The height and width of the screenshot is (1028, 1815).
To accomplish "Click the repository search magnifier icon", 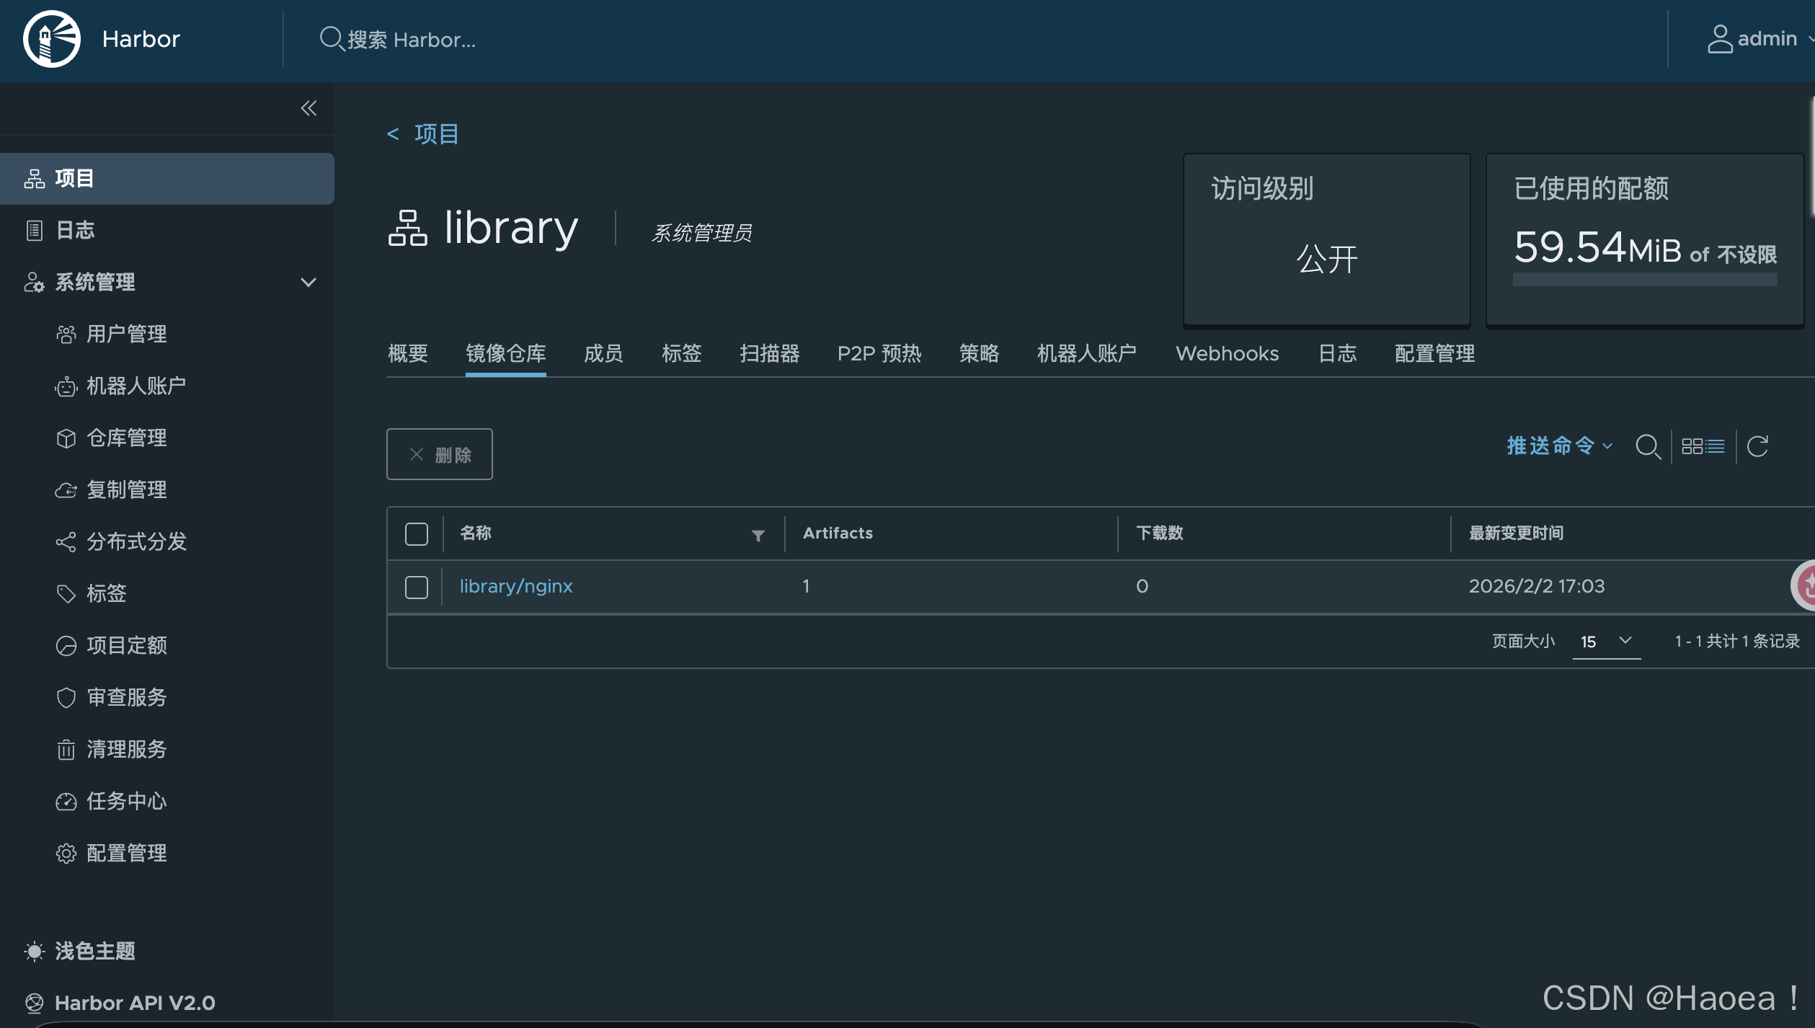I will point(1648,446).
